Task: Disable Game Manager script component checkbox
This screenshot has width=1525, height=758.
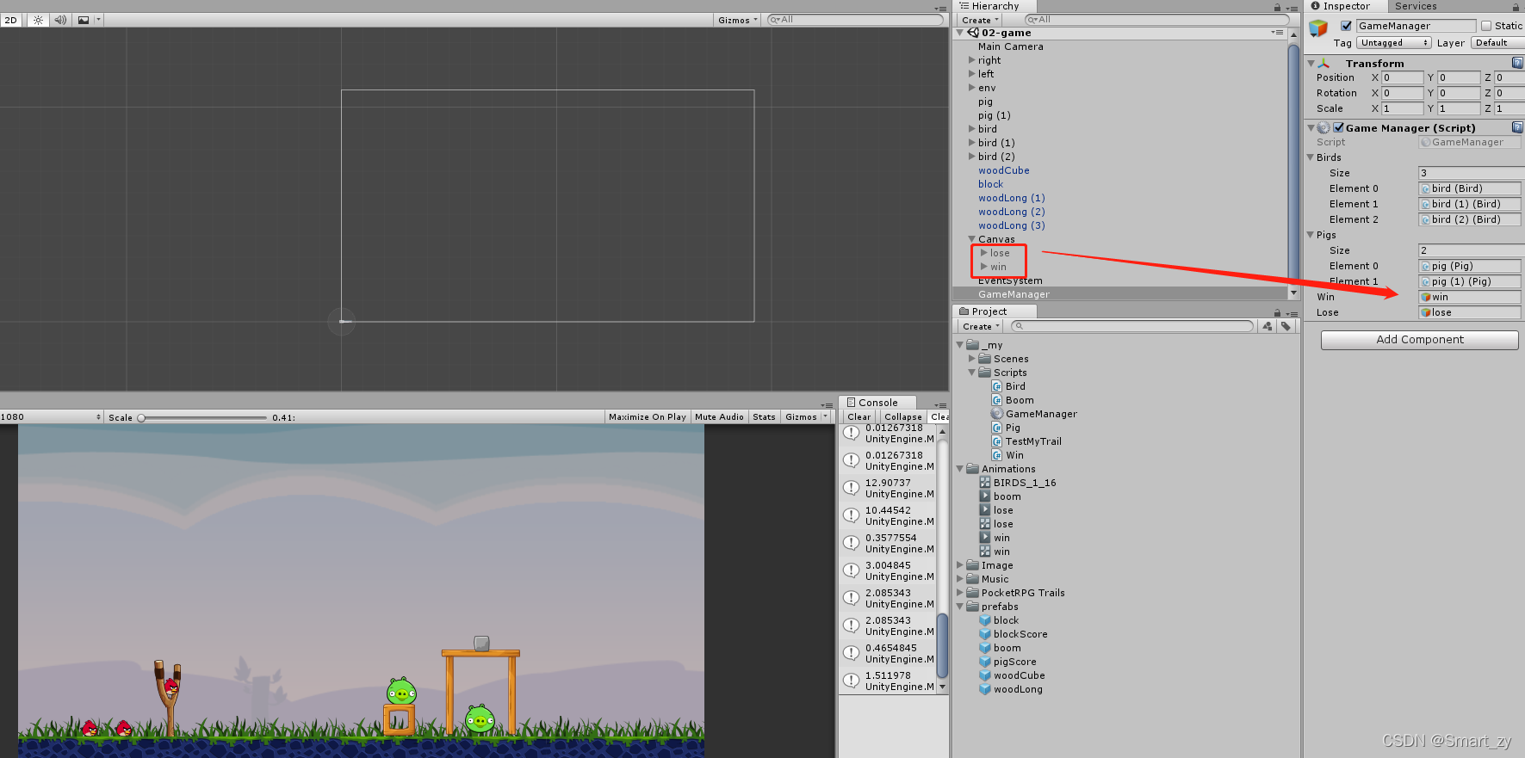Action: [x=1338, y=127]
